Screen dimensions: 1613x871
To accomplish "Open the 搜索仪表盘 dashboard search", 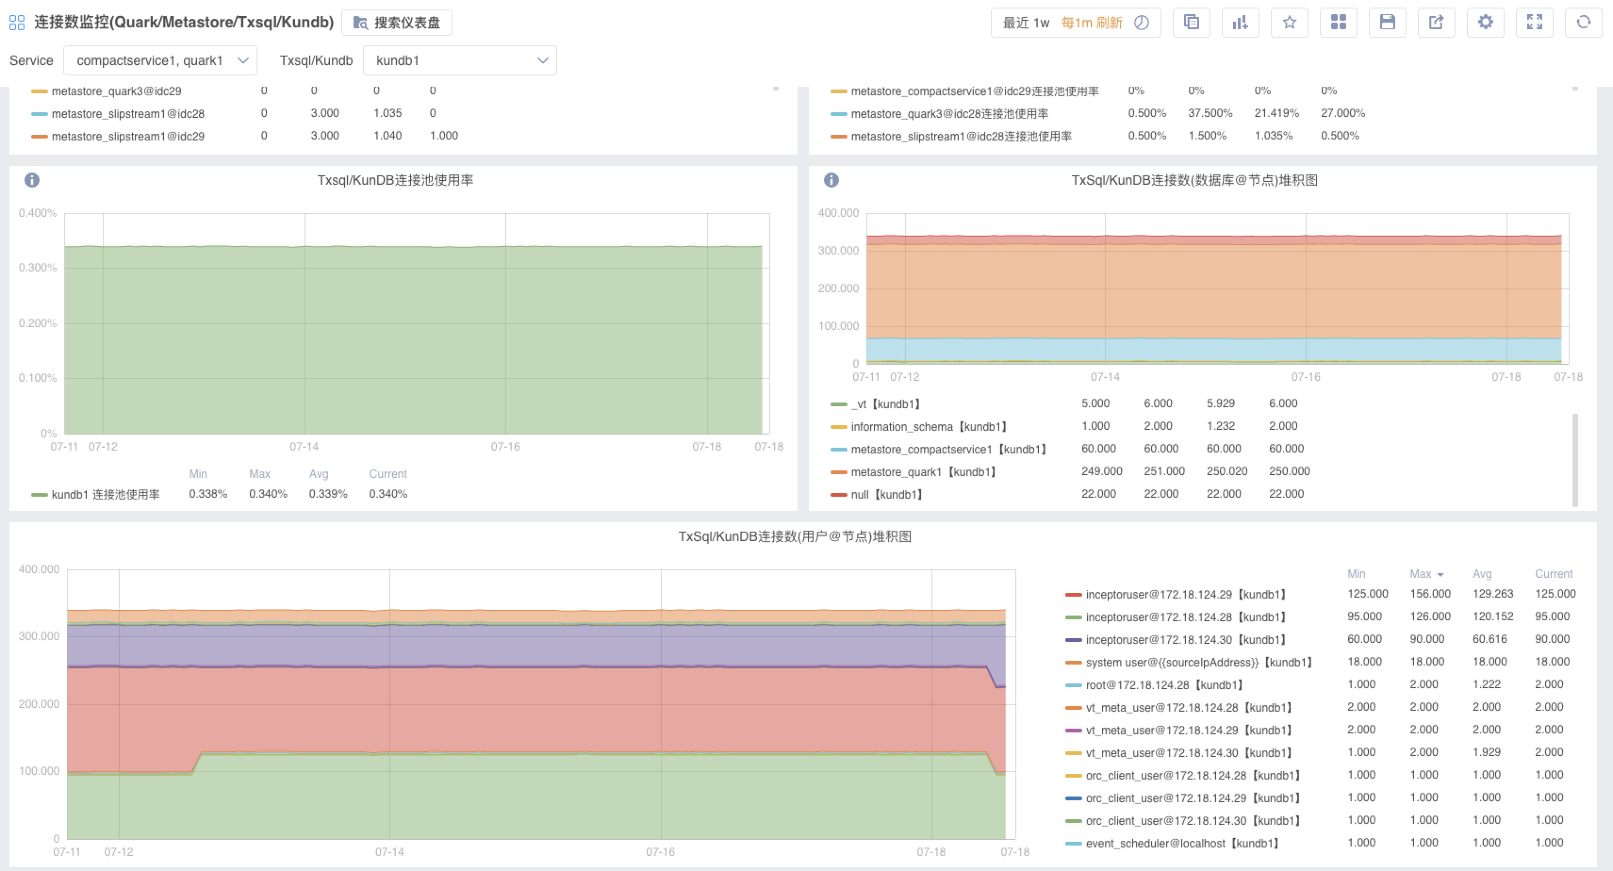I will tap(396, 23).
